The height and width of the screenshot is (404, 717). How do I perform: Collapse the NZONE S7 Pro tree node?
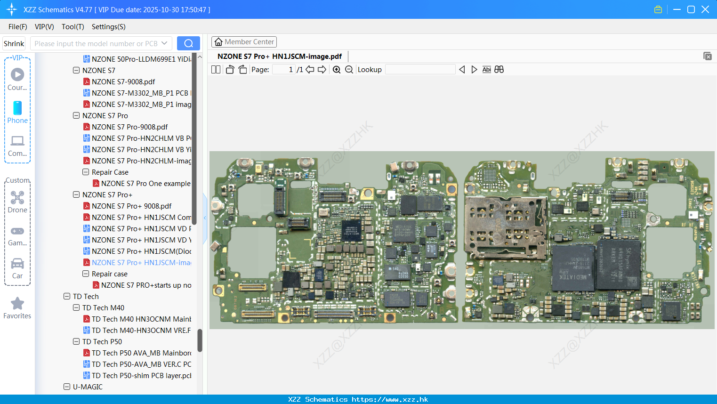(76, 116)
